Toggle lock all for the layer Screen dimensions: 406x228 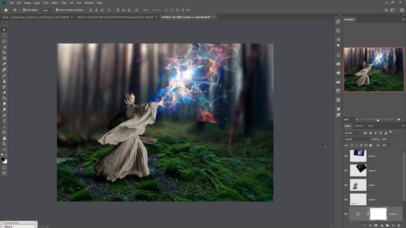click(x=370, y=145)
